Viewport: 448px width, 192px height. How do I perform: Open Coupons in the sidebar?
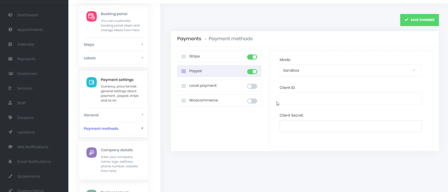tap(25, 117)
